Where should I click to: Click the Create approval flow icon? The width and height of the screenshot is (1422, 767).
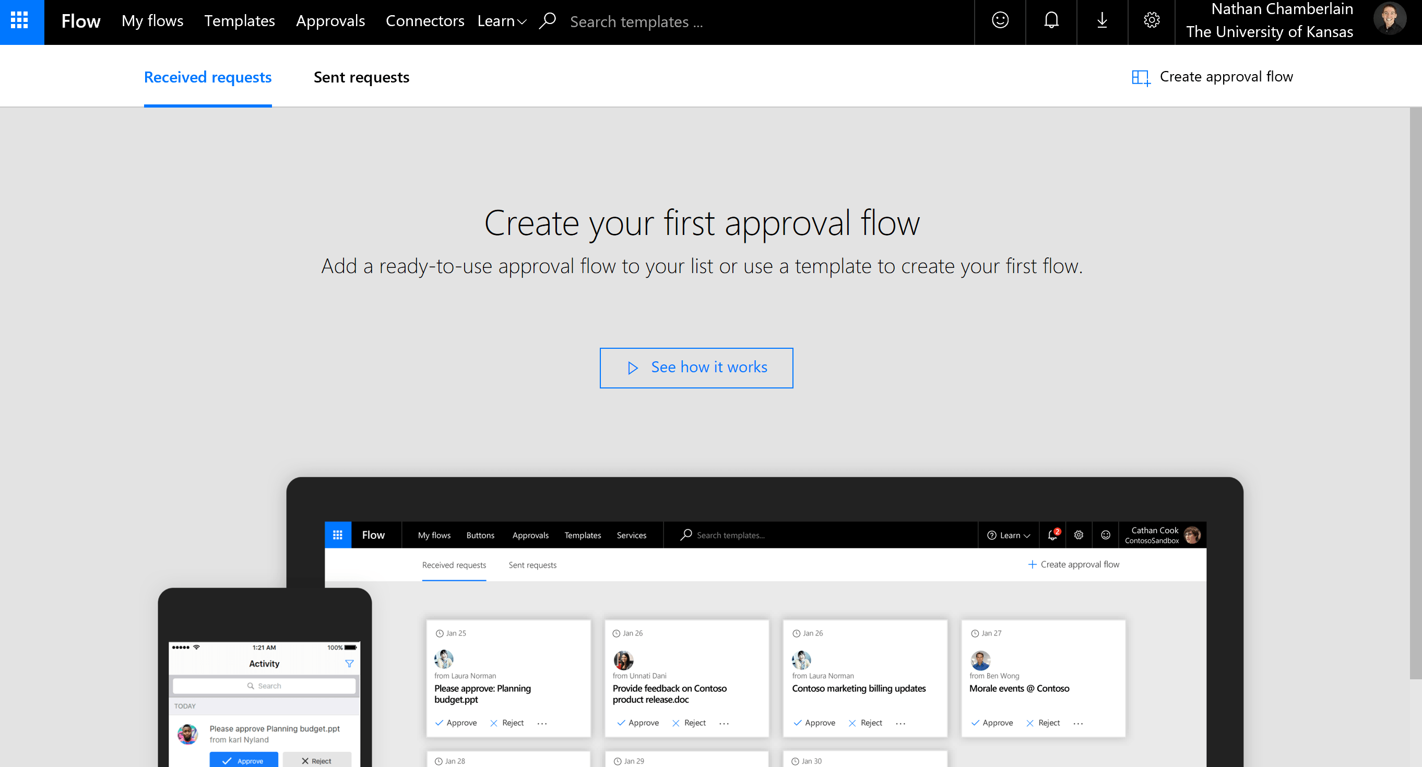click(x=1141, y=77)
